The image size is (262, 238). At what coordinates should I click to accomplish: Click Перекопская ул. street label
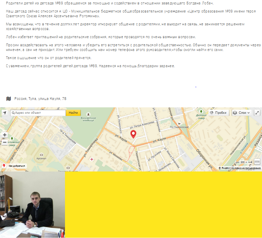click(x=138, y=161)
